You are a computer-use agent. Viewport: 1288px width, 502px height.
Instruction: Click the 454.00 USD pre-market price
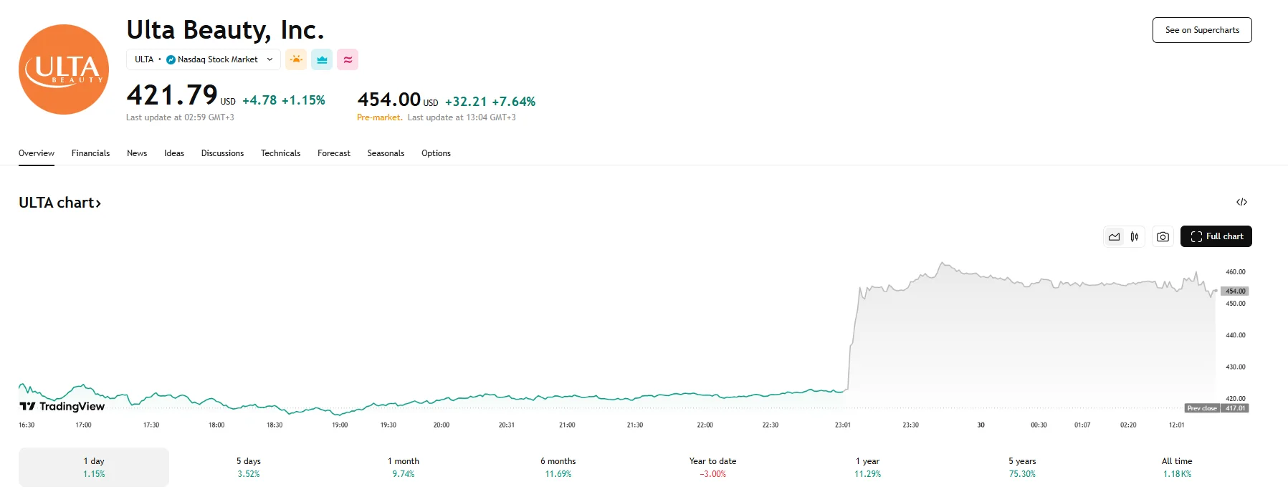tap(398, 100)
